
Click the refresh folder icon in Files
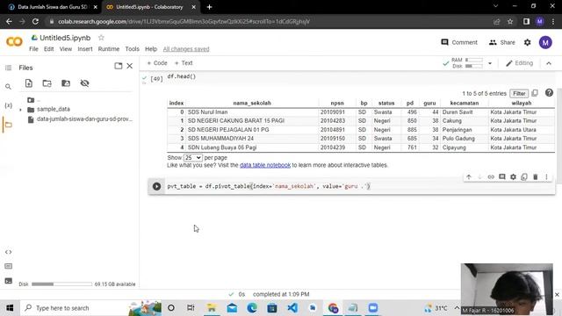[47, 83]
